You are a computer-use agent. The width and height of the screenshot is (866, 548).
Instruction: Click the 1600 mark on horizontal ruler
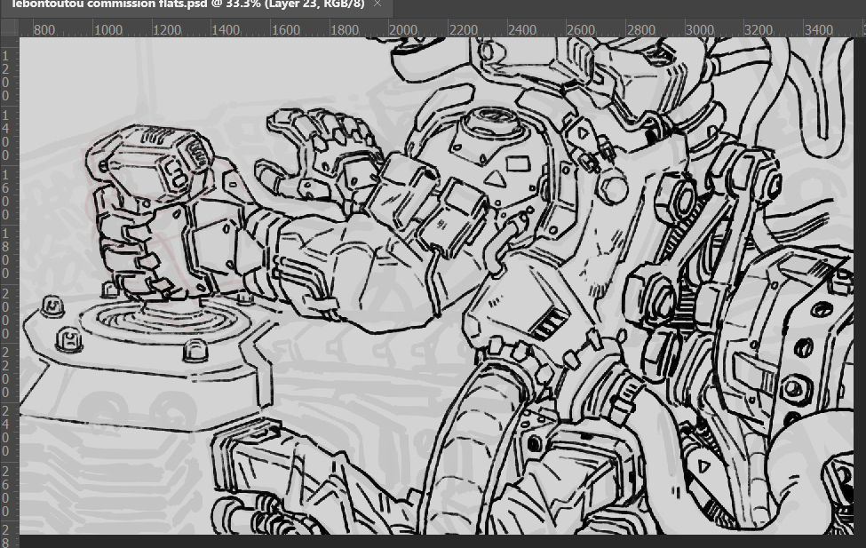click(x=285, y=29)
